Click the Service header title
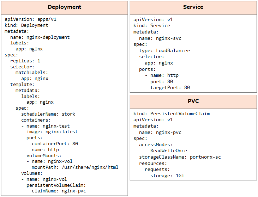Screen dimensions: 258x197 pos(193,7)
